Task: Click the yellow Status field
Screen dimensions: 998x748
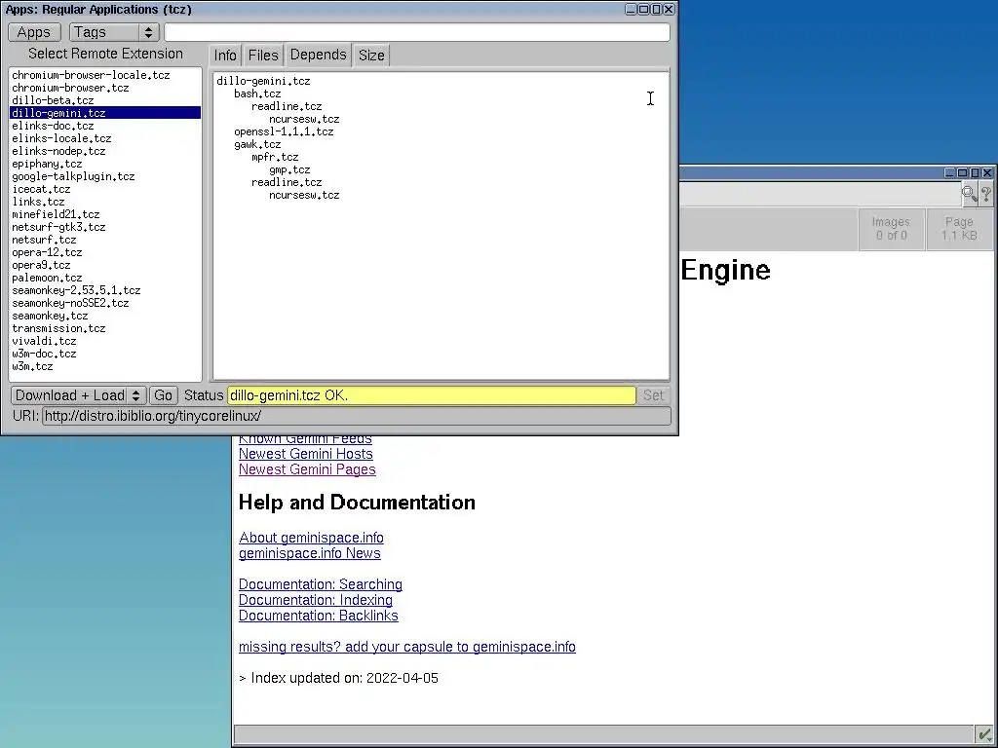Action: 432,395
